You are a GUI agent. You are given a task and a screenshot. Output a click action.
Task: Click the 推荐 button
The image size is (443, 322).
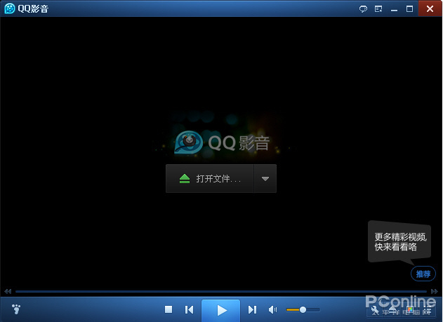pos(423,274)
